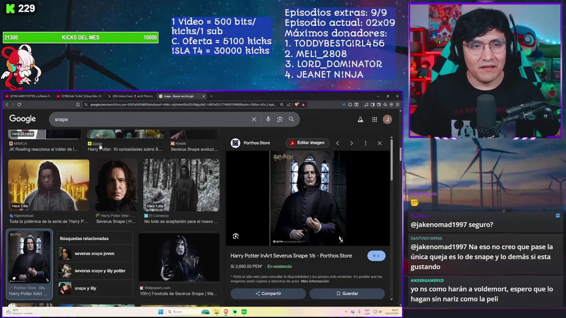Open Wallpapers.com Severus Snape image
Screen dimensions: 566x318
click(x=179, y=257)
